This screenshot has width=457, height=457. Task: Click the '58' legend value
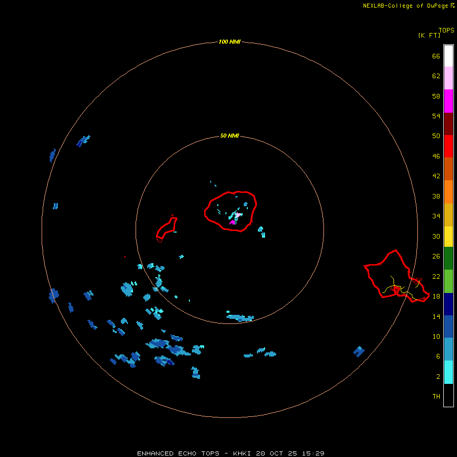(436, 96)
